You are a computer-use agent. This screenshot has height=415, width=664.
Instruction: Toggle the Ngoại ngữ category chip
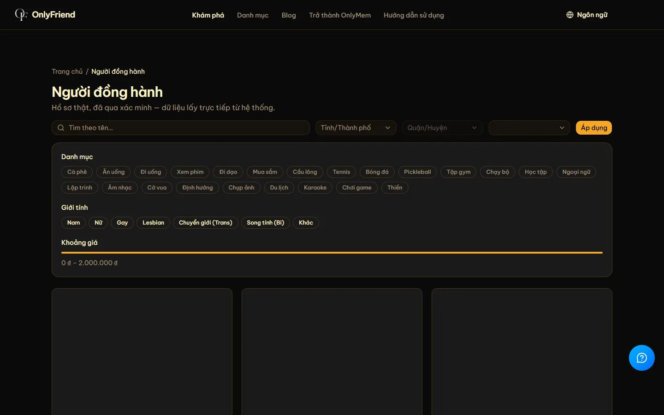(576, 172)
